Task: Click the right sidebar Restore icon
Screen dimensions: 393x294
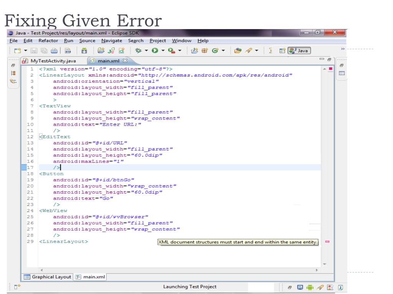Action: [x=341, y=65]
